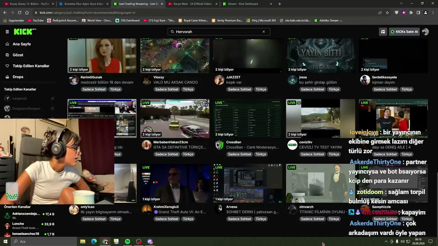The image size is (438, 246).
Task: Open stream title "CEVİZLİ TV TEST YAYINI"
Action: coord(321,147)
